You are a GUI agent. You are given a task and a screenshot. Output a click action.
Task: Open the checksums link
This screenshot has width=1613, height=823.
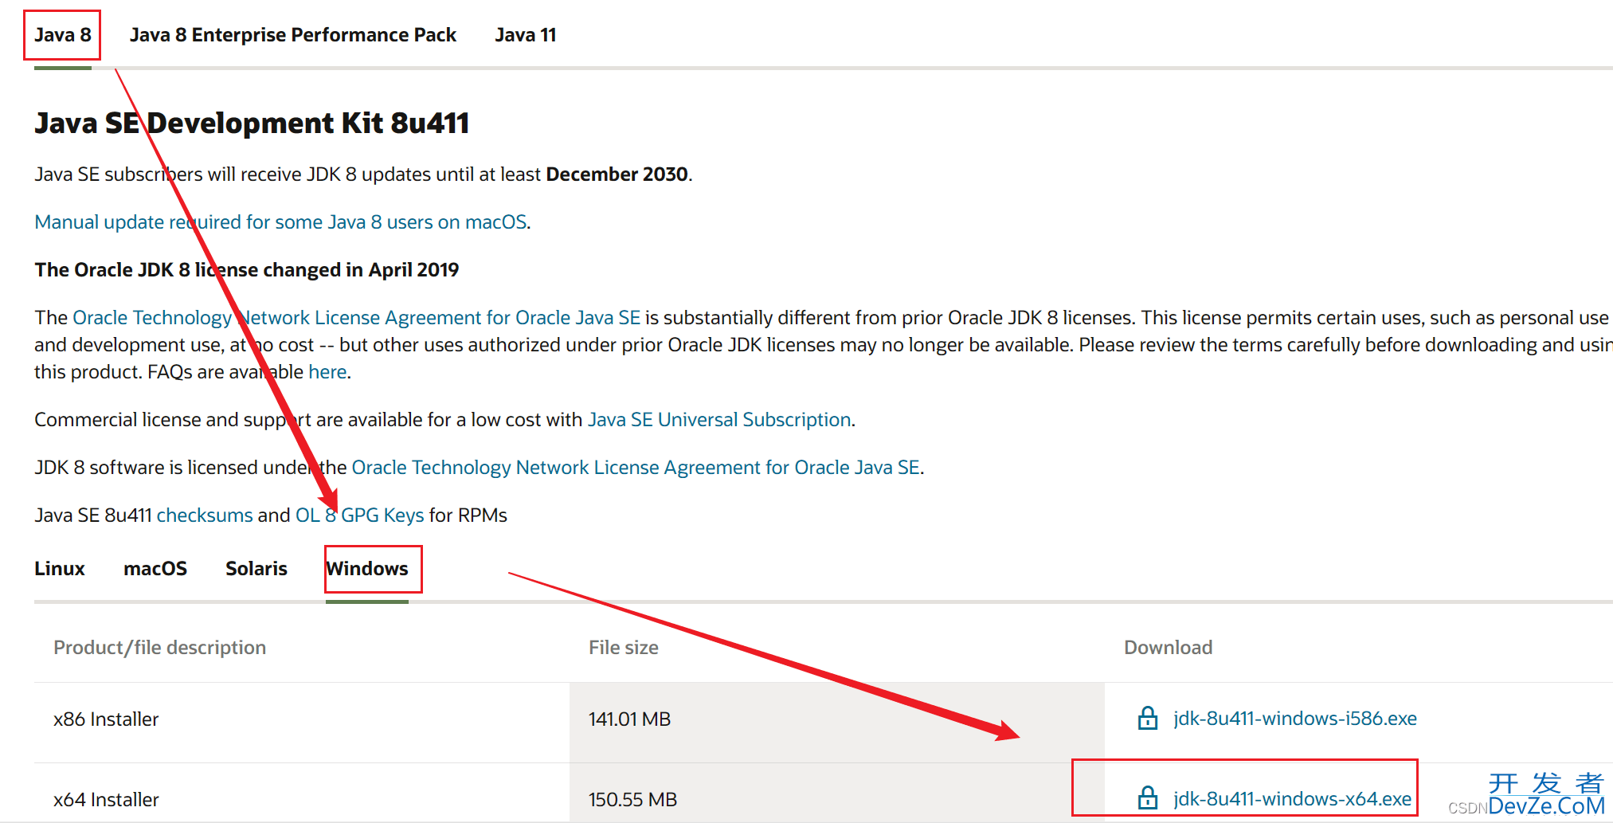[x=205, y=515]
